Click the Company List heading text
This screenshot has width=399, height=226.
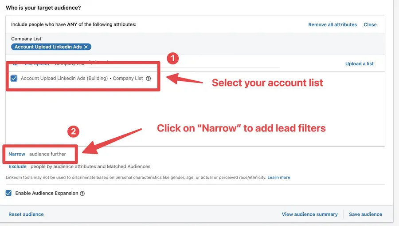point(26,39)
